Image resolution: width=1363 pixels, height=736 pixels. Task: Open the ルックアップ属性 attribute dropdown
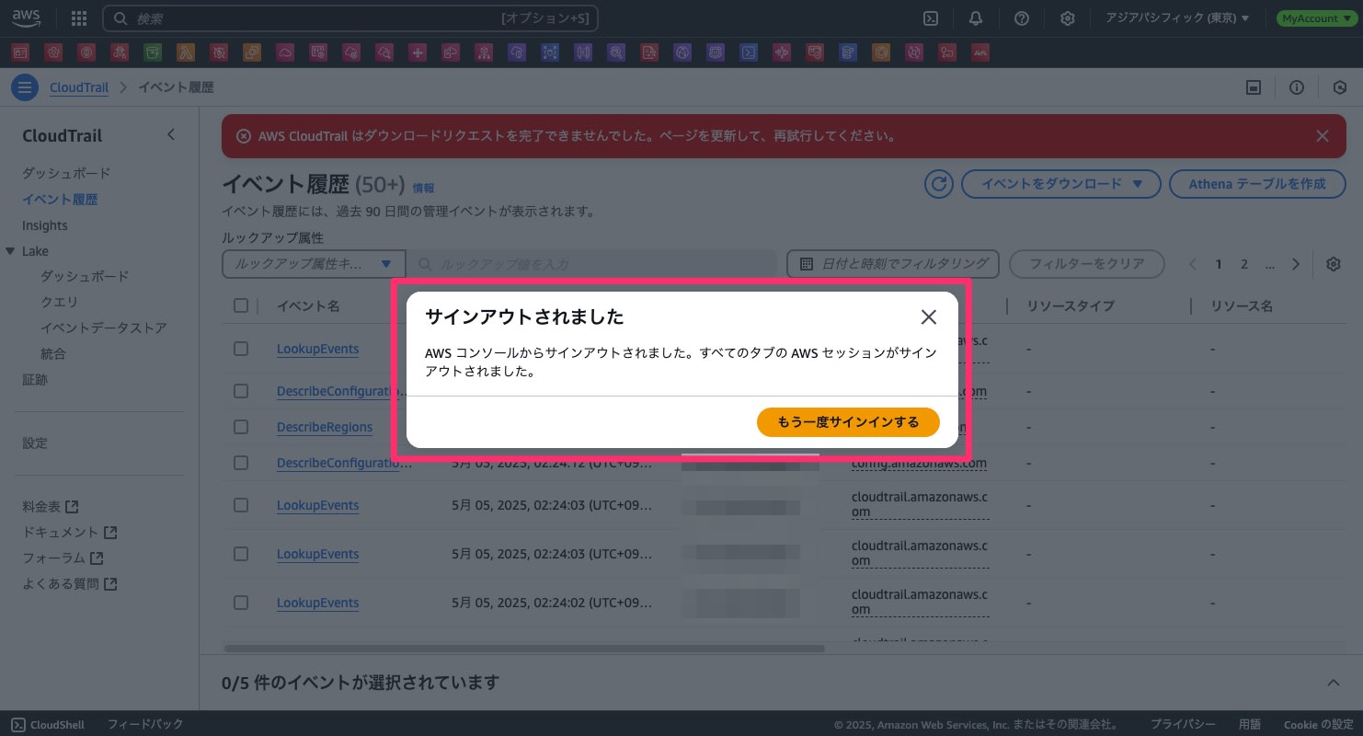(314, 264)
